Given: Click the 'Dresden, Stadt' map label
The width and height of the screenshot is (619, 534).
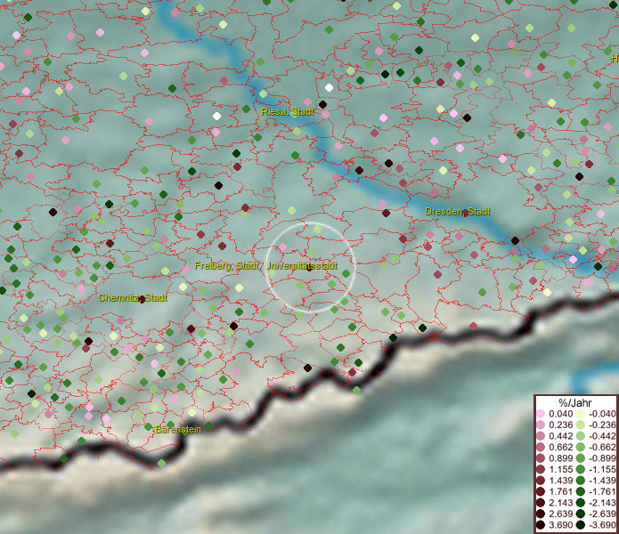Looking at the screenshot, I should coord(458,212).
